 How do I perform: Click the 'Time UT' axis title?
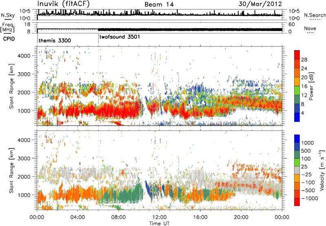[159, 224]
